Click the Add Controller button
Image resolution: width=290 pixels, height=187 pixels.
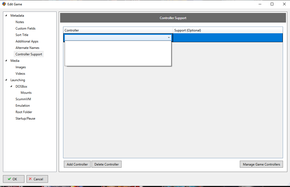pyautogui.click(x=77, y=164)
